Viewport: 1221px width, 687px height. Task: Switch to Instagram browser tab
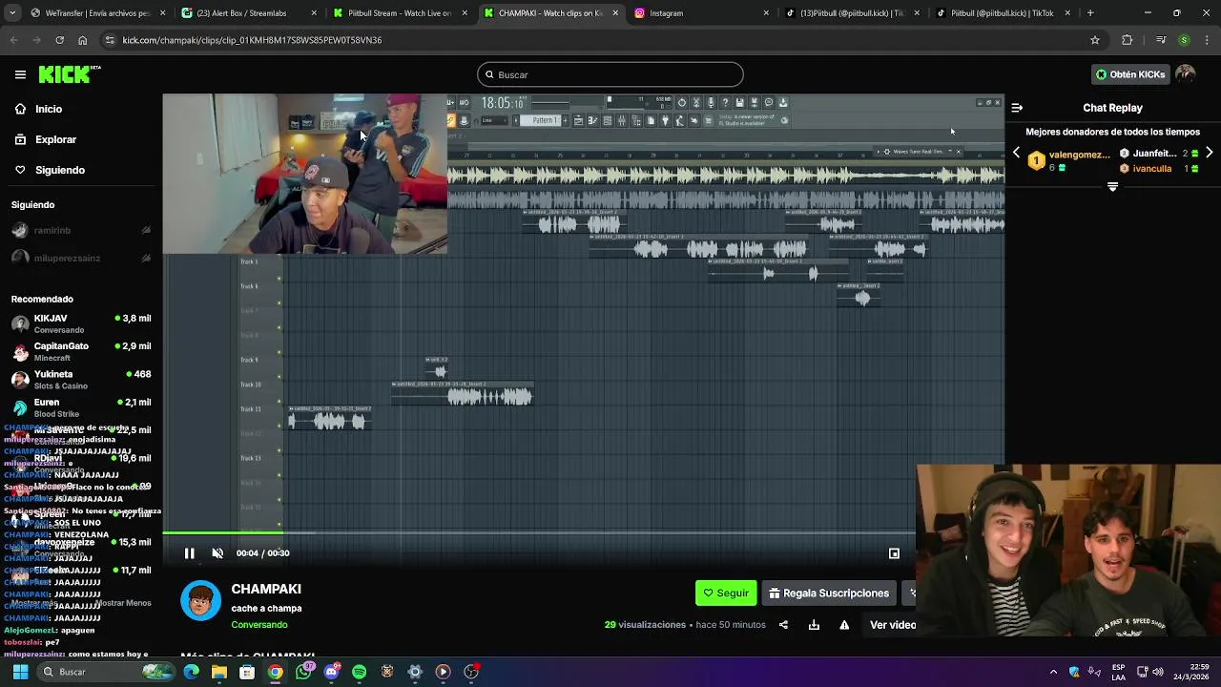pyautogui.click(x=701, y=13)
